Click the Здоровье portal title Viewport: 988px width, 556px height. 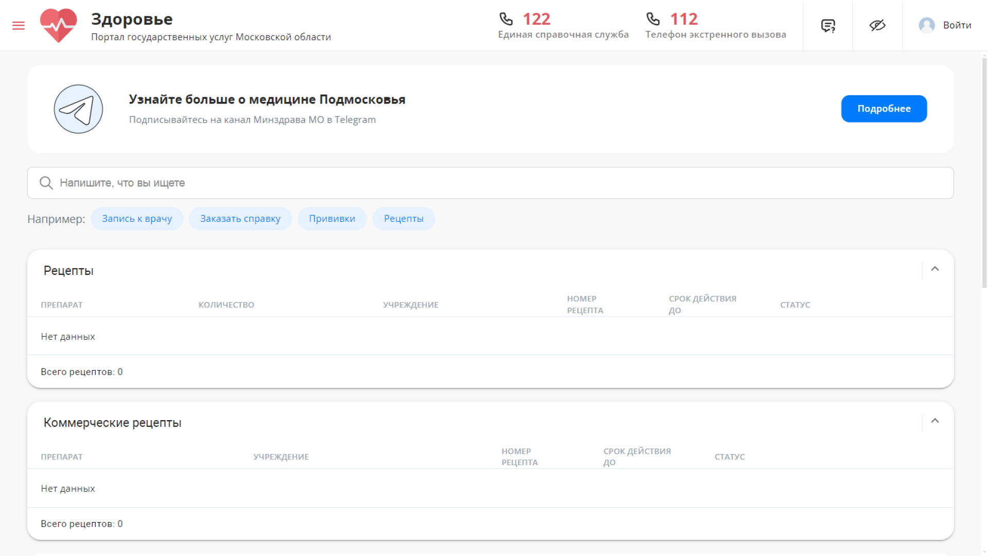pyautogui.click(x=132, y=19)
